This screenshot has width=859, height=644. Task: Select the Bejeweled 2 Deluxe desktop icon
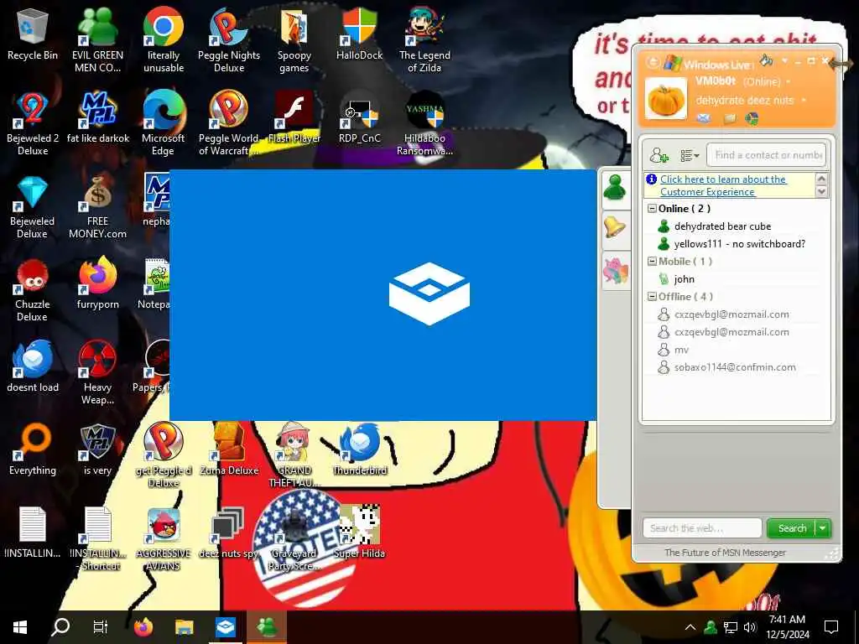tap(33, 124)
